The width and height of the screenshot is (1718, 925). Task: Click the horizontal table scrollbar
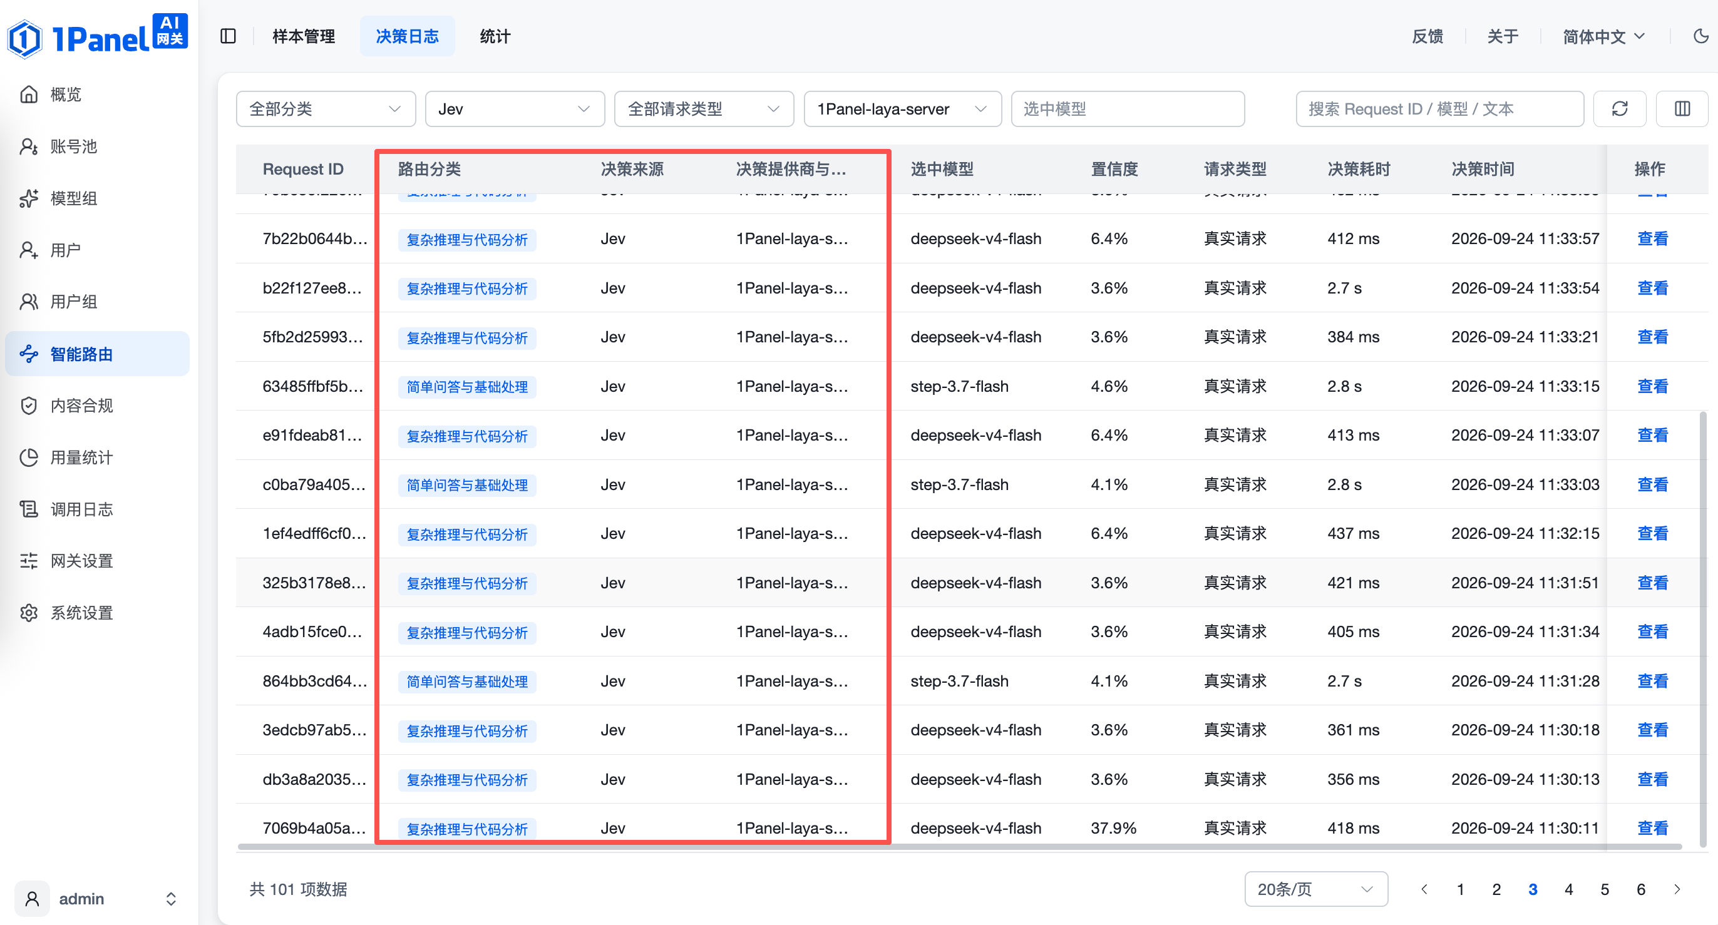pyautogui.click(x=959, y=847)
